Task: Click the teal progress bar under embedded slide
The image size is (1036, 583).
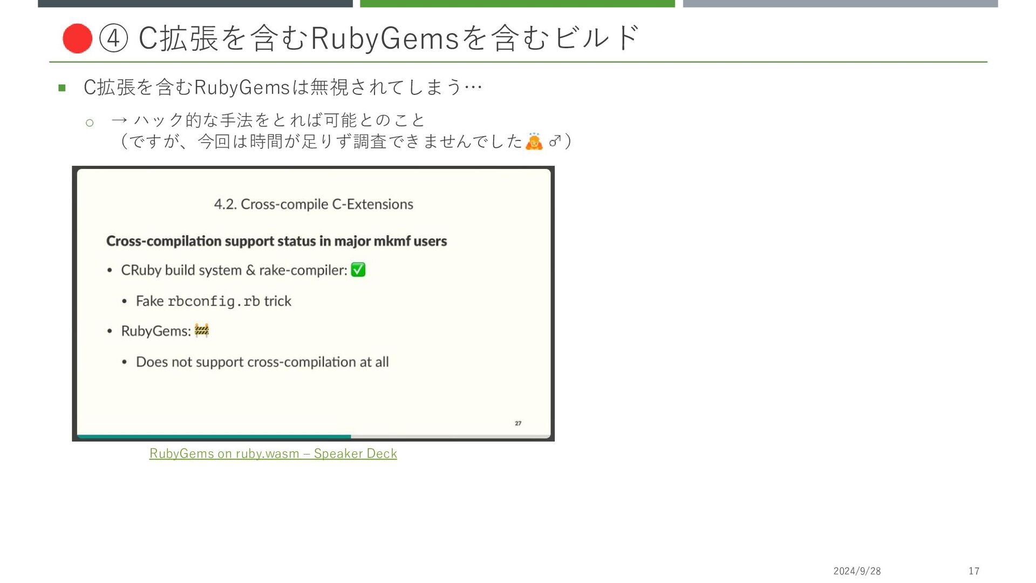Action: [214, 436]
